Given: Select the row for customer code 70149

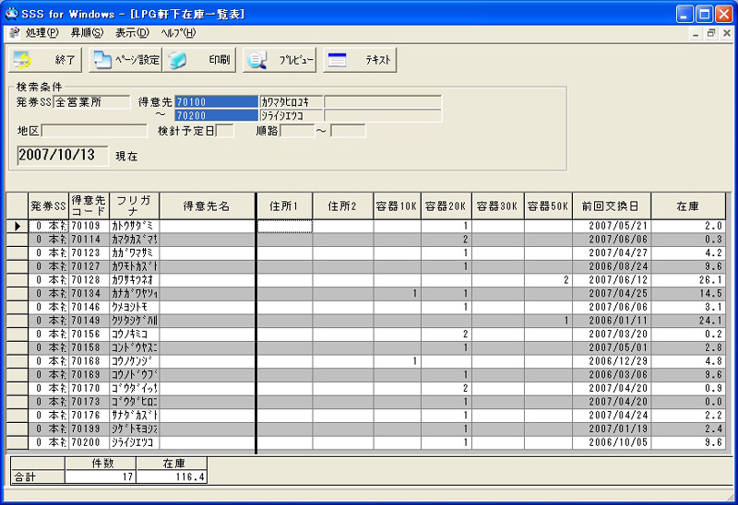Looking at the screenshot, I should [x=88, y=320].
